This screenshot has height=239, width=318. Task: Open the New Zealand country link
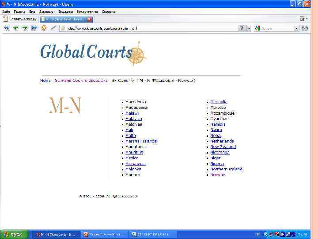coord(223,146)
